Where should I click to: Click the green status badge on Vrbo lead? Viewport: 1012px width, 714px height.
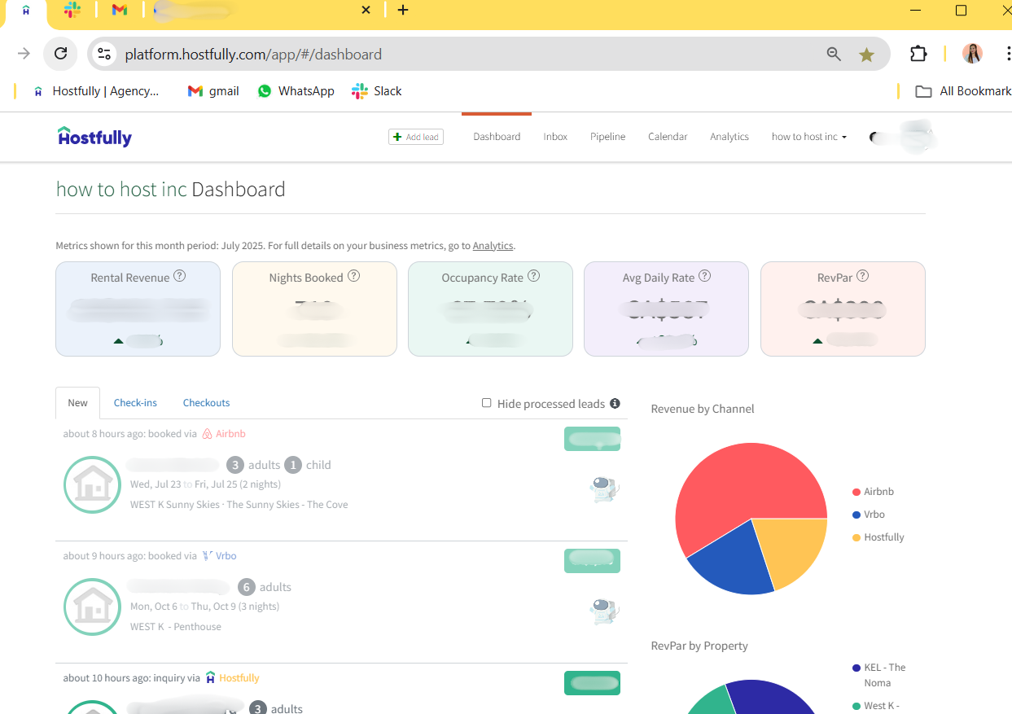[x=592, y=561]
